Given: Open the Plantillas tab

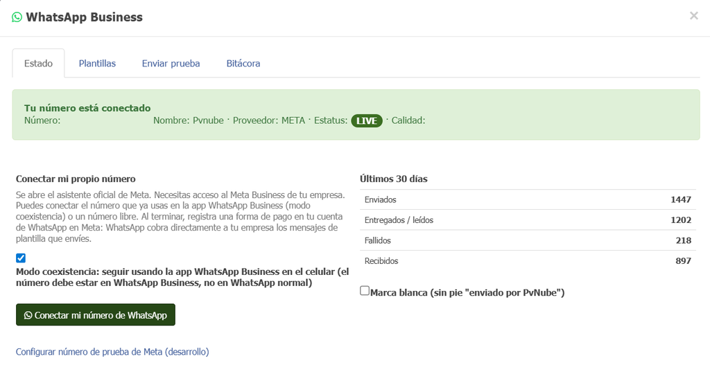Looking at the screenshot, I should (x=97, y=63).
